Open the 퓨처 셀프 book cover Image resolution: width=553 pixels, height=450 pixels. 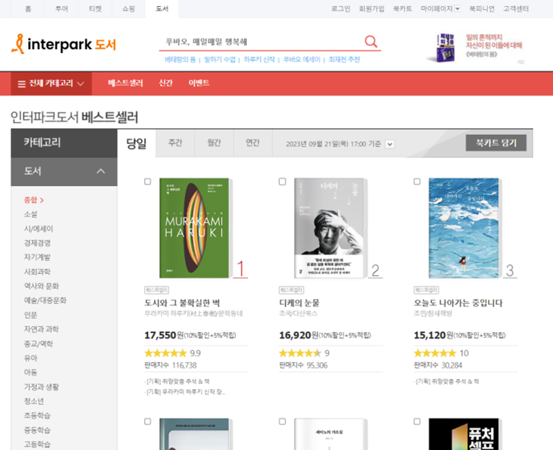pos(464,434)
